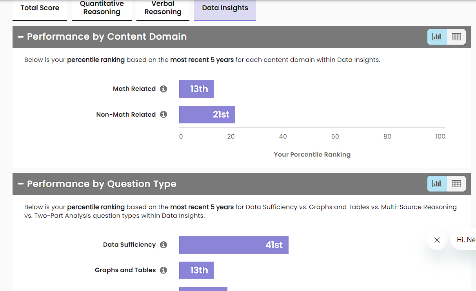Image resolution: width=476 pixels, height=291 pixels.
Task: Click info icon beside Math Related
Action: coord(164,89)
